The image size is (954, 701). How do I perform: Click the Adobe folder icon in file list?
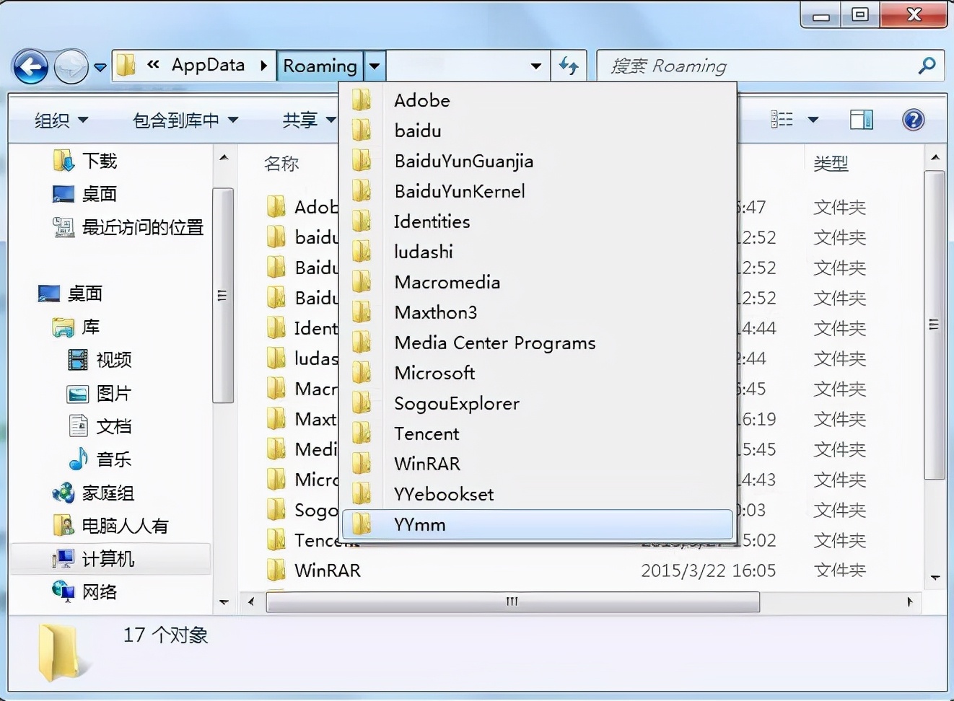tap(276, 207)
